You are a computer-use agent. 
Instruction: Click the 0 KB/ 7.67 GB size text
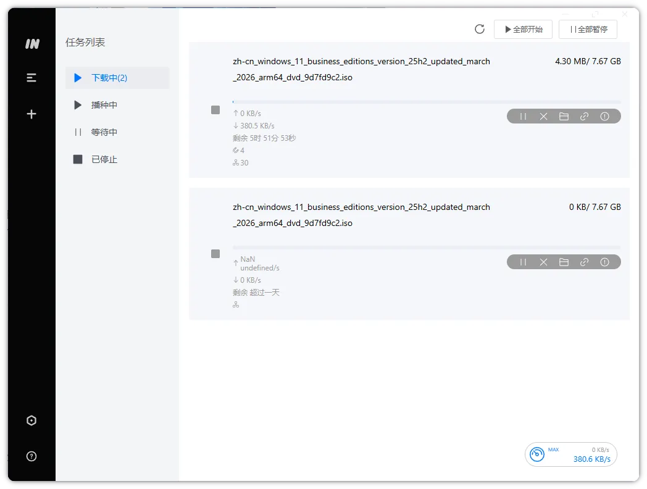595,207
